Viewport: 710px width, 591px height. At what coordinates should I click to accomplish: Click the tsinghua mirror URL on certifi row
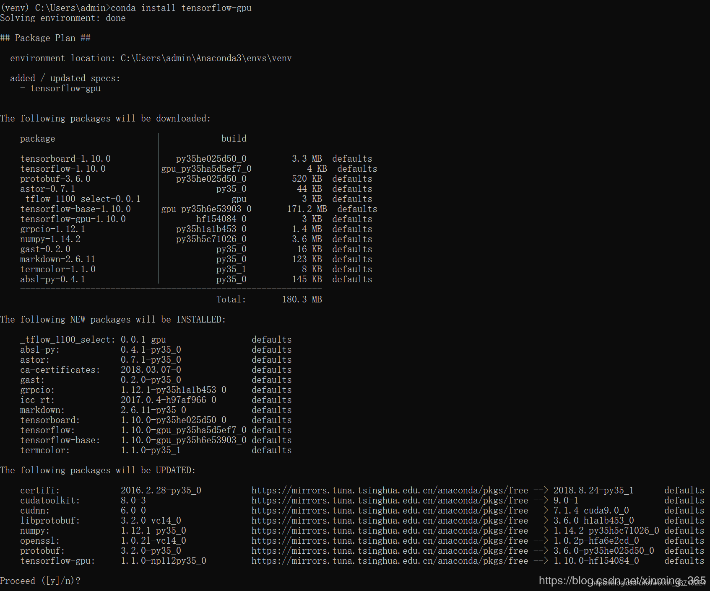pyautogui.click(x=390, y=490)
